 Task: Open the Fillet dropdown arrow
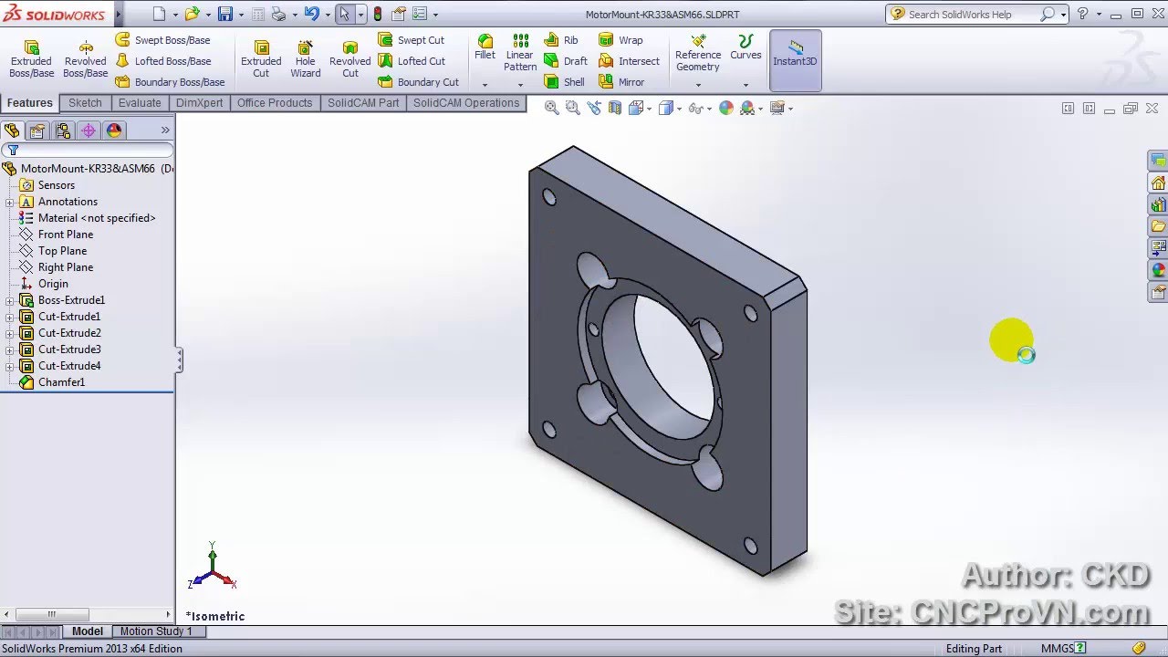[485, 85]
